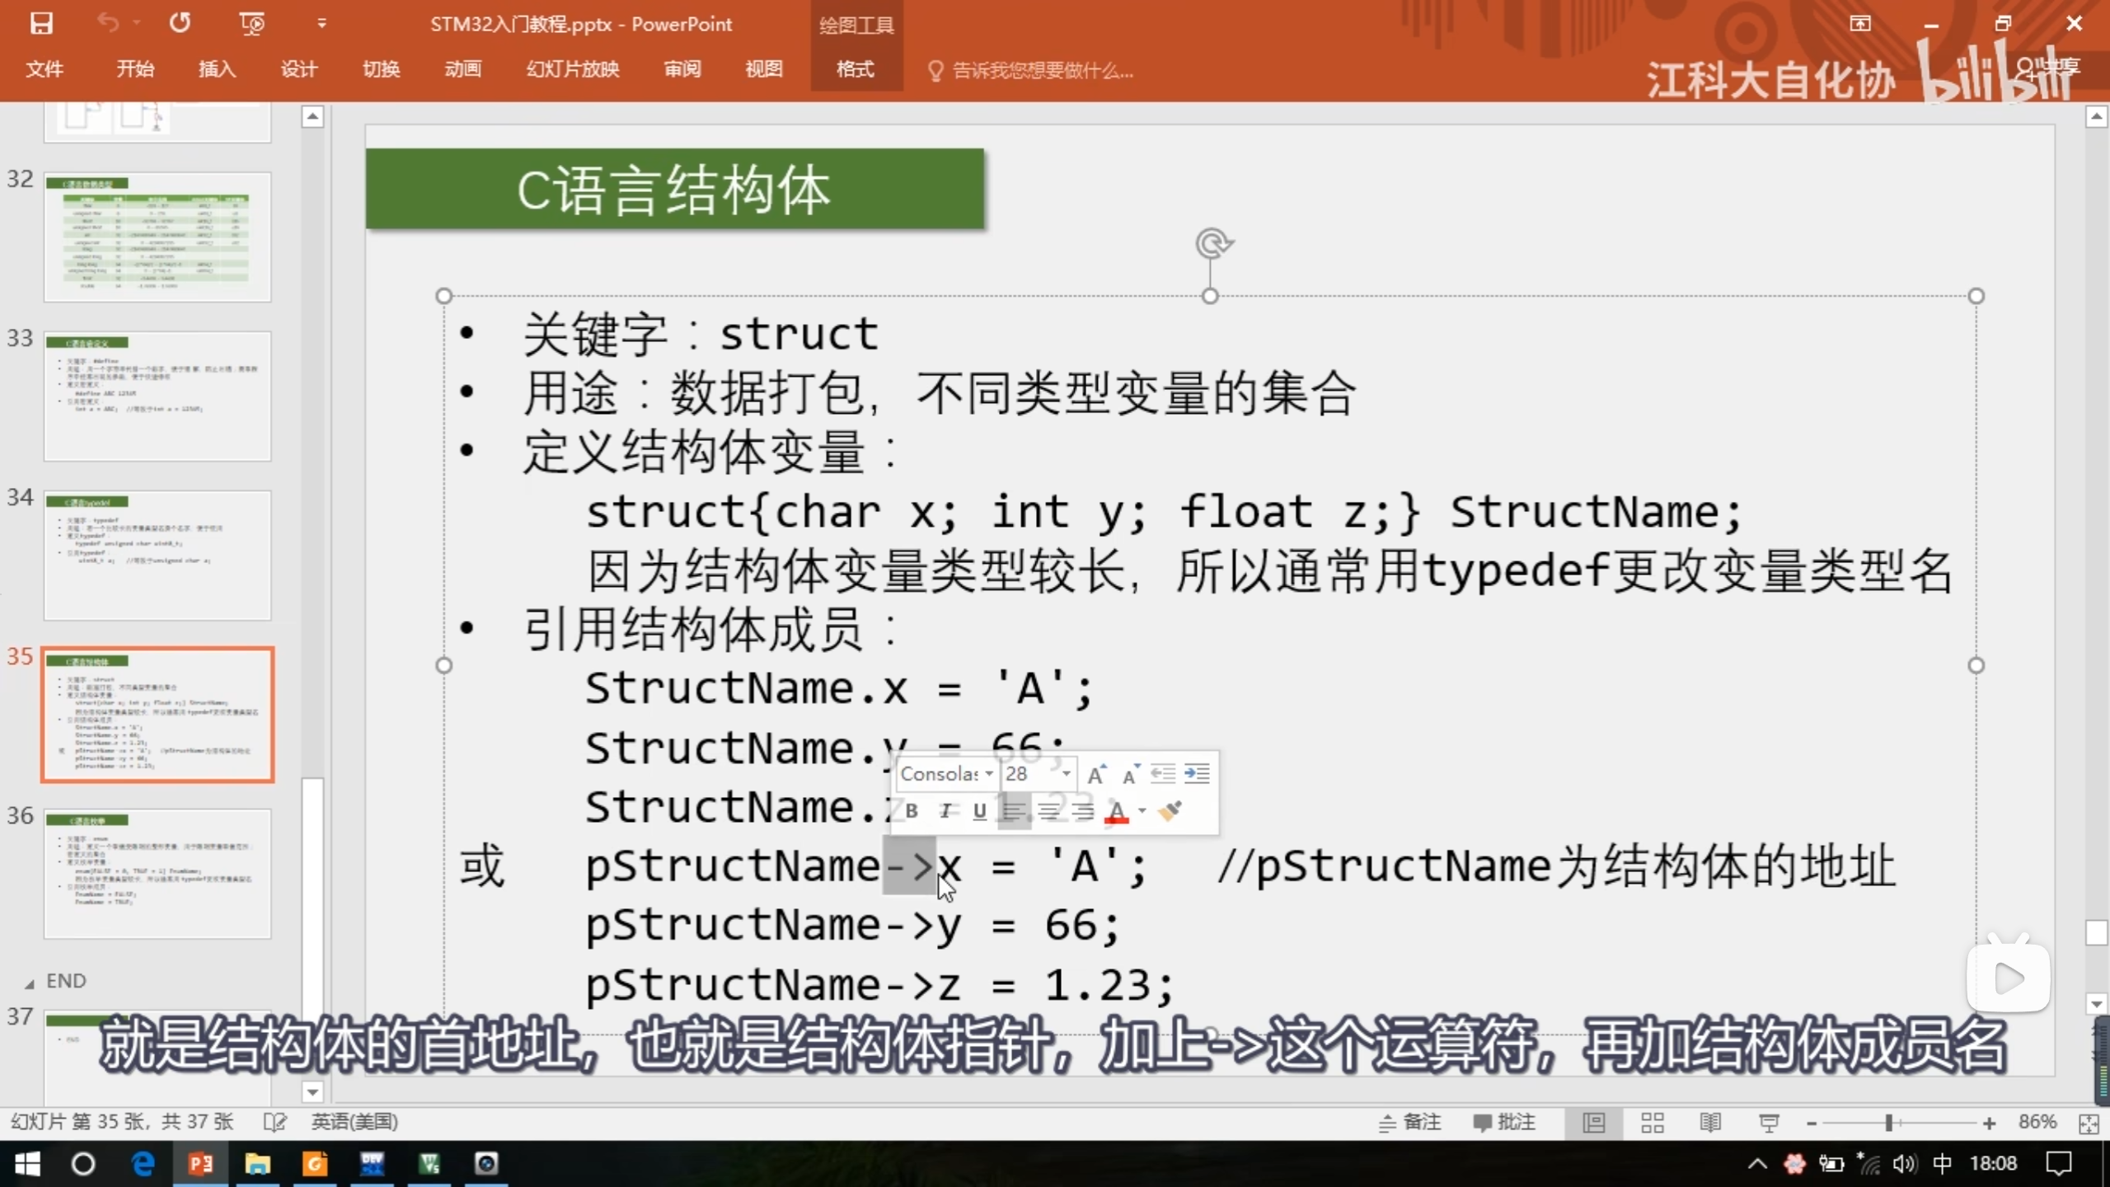2110x1187 pixels.
Task: Open the 动画 ribbon tab
Action: (462, 69)
